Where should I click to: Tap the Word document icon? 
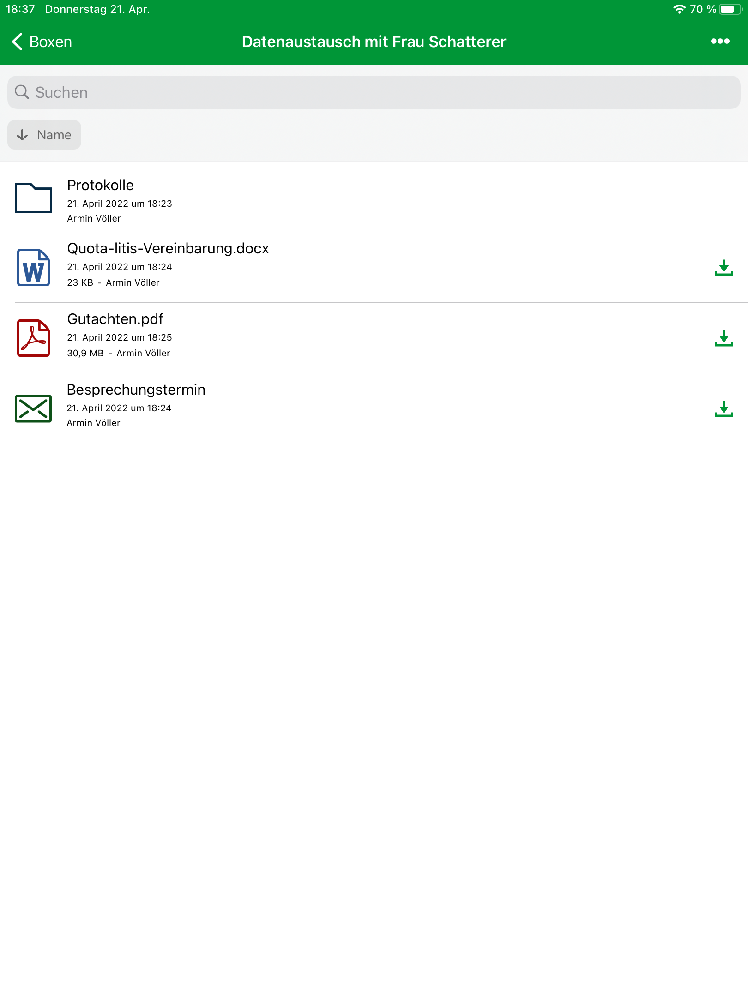pos(33,268)
